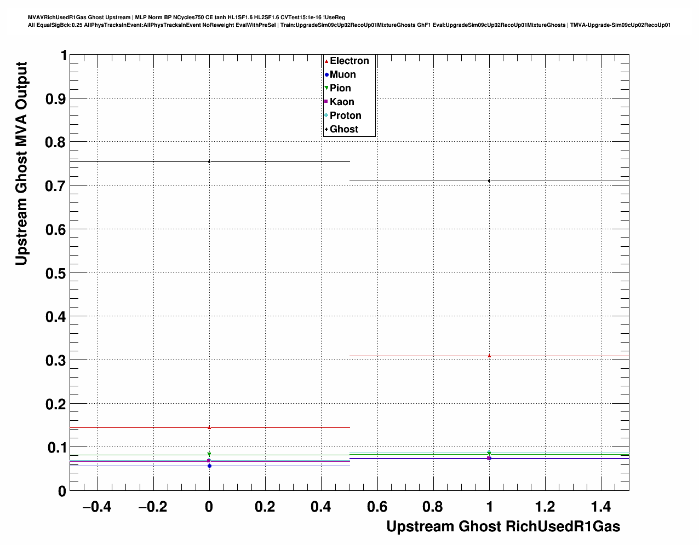Click the Ghost data point at x=1

pos(489,181)
